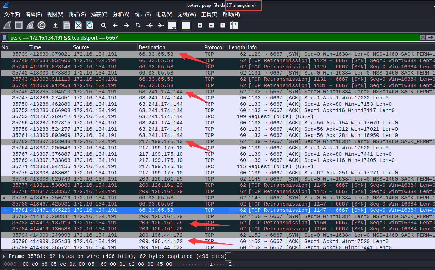Start a new packet capture
435x270 pixels.
[8, 25]
